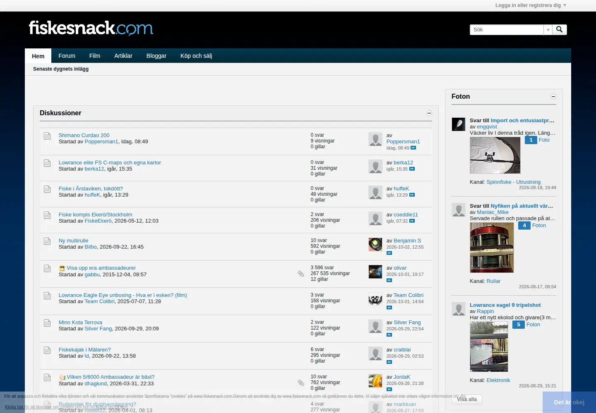Jump to last post by berka12
Screen dimensions: 596x413
[412, 169]
